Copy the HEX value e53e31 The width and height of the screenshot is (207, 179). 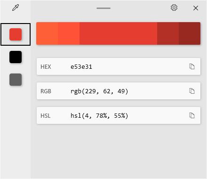coord(192,66)
